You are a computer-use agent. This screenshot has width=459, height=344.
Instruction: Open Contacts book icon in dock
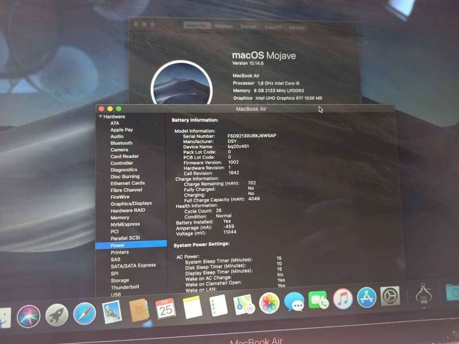[139, 310]
